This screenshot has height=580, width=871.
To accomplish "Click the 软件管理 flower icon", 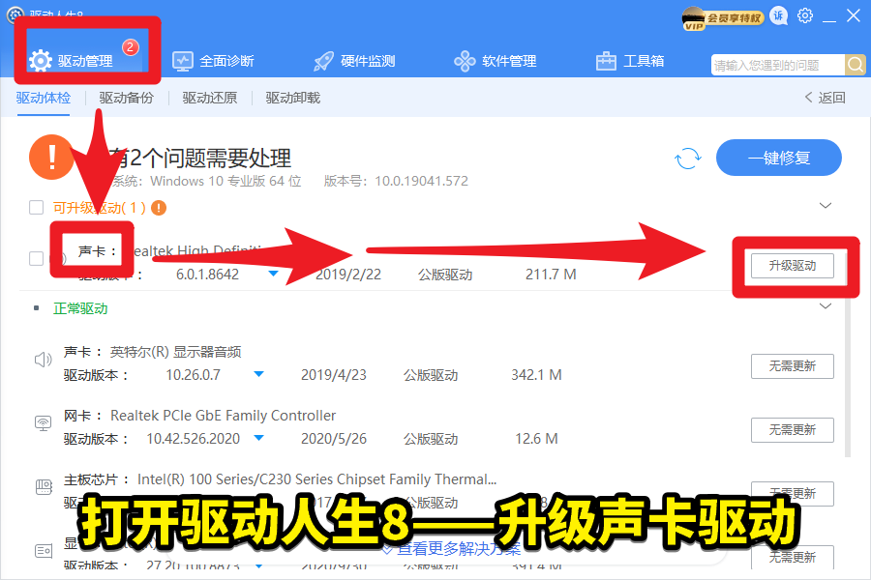I will [465, 61].
